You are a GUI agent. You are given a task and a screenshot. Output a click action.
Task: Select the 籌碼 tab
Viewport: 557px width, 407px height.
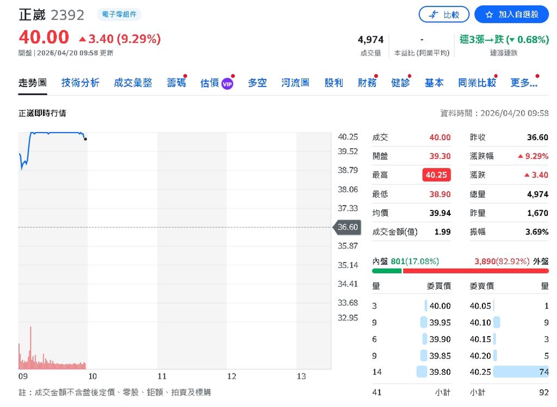tap(176, 83)
